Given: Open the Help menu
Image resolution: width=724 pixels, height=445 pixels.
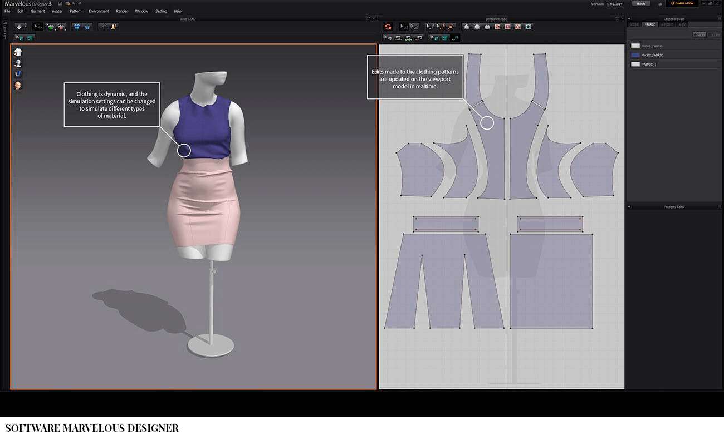Looking at the screenshot, I should (x=178, y=11).
